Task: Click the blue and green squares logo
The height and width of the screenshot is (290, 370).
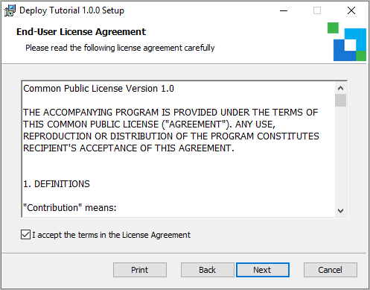Action: point(347,42)
